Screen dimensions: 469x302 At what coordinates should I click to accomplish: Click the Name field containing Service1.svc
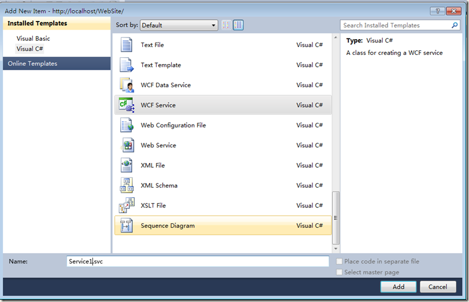coord(198,261)
